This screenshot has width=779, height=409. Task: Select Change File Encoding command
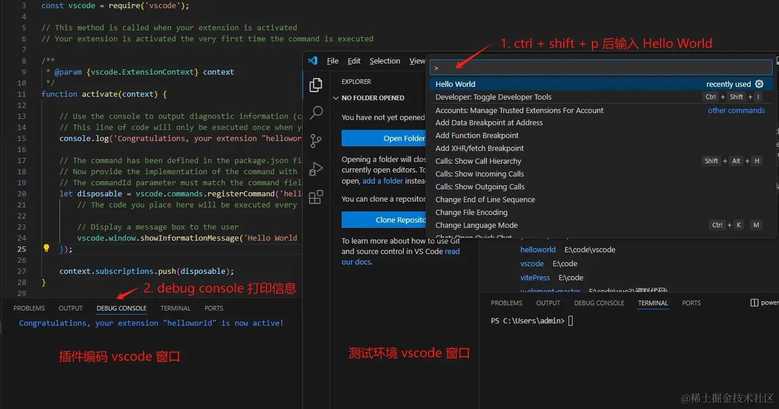pos(601,212)
